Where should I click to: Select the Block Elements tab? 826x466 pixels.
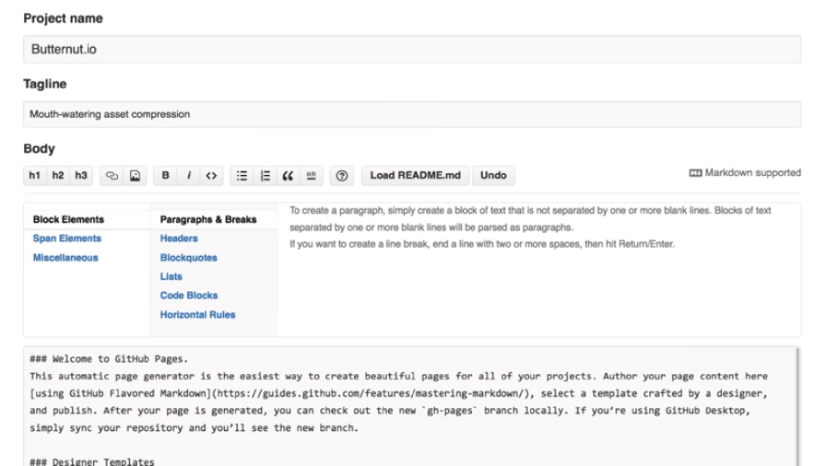click(68, 219)
